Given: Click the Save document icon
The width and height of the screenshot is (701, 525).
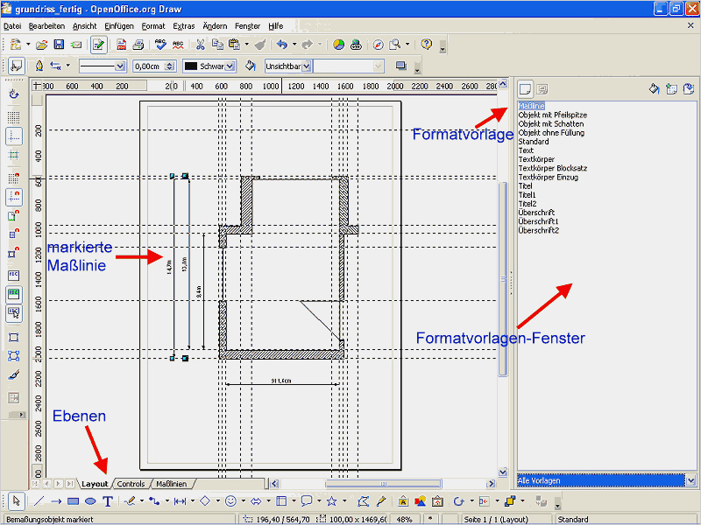Looking at the screenshot, I should [59, 45].
